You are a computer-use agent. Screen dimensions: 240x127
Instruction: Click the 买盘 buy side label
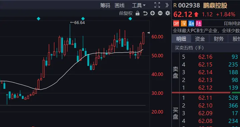click(176, 114)
